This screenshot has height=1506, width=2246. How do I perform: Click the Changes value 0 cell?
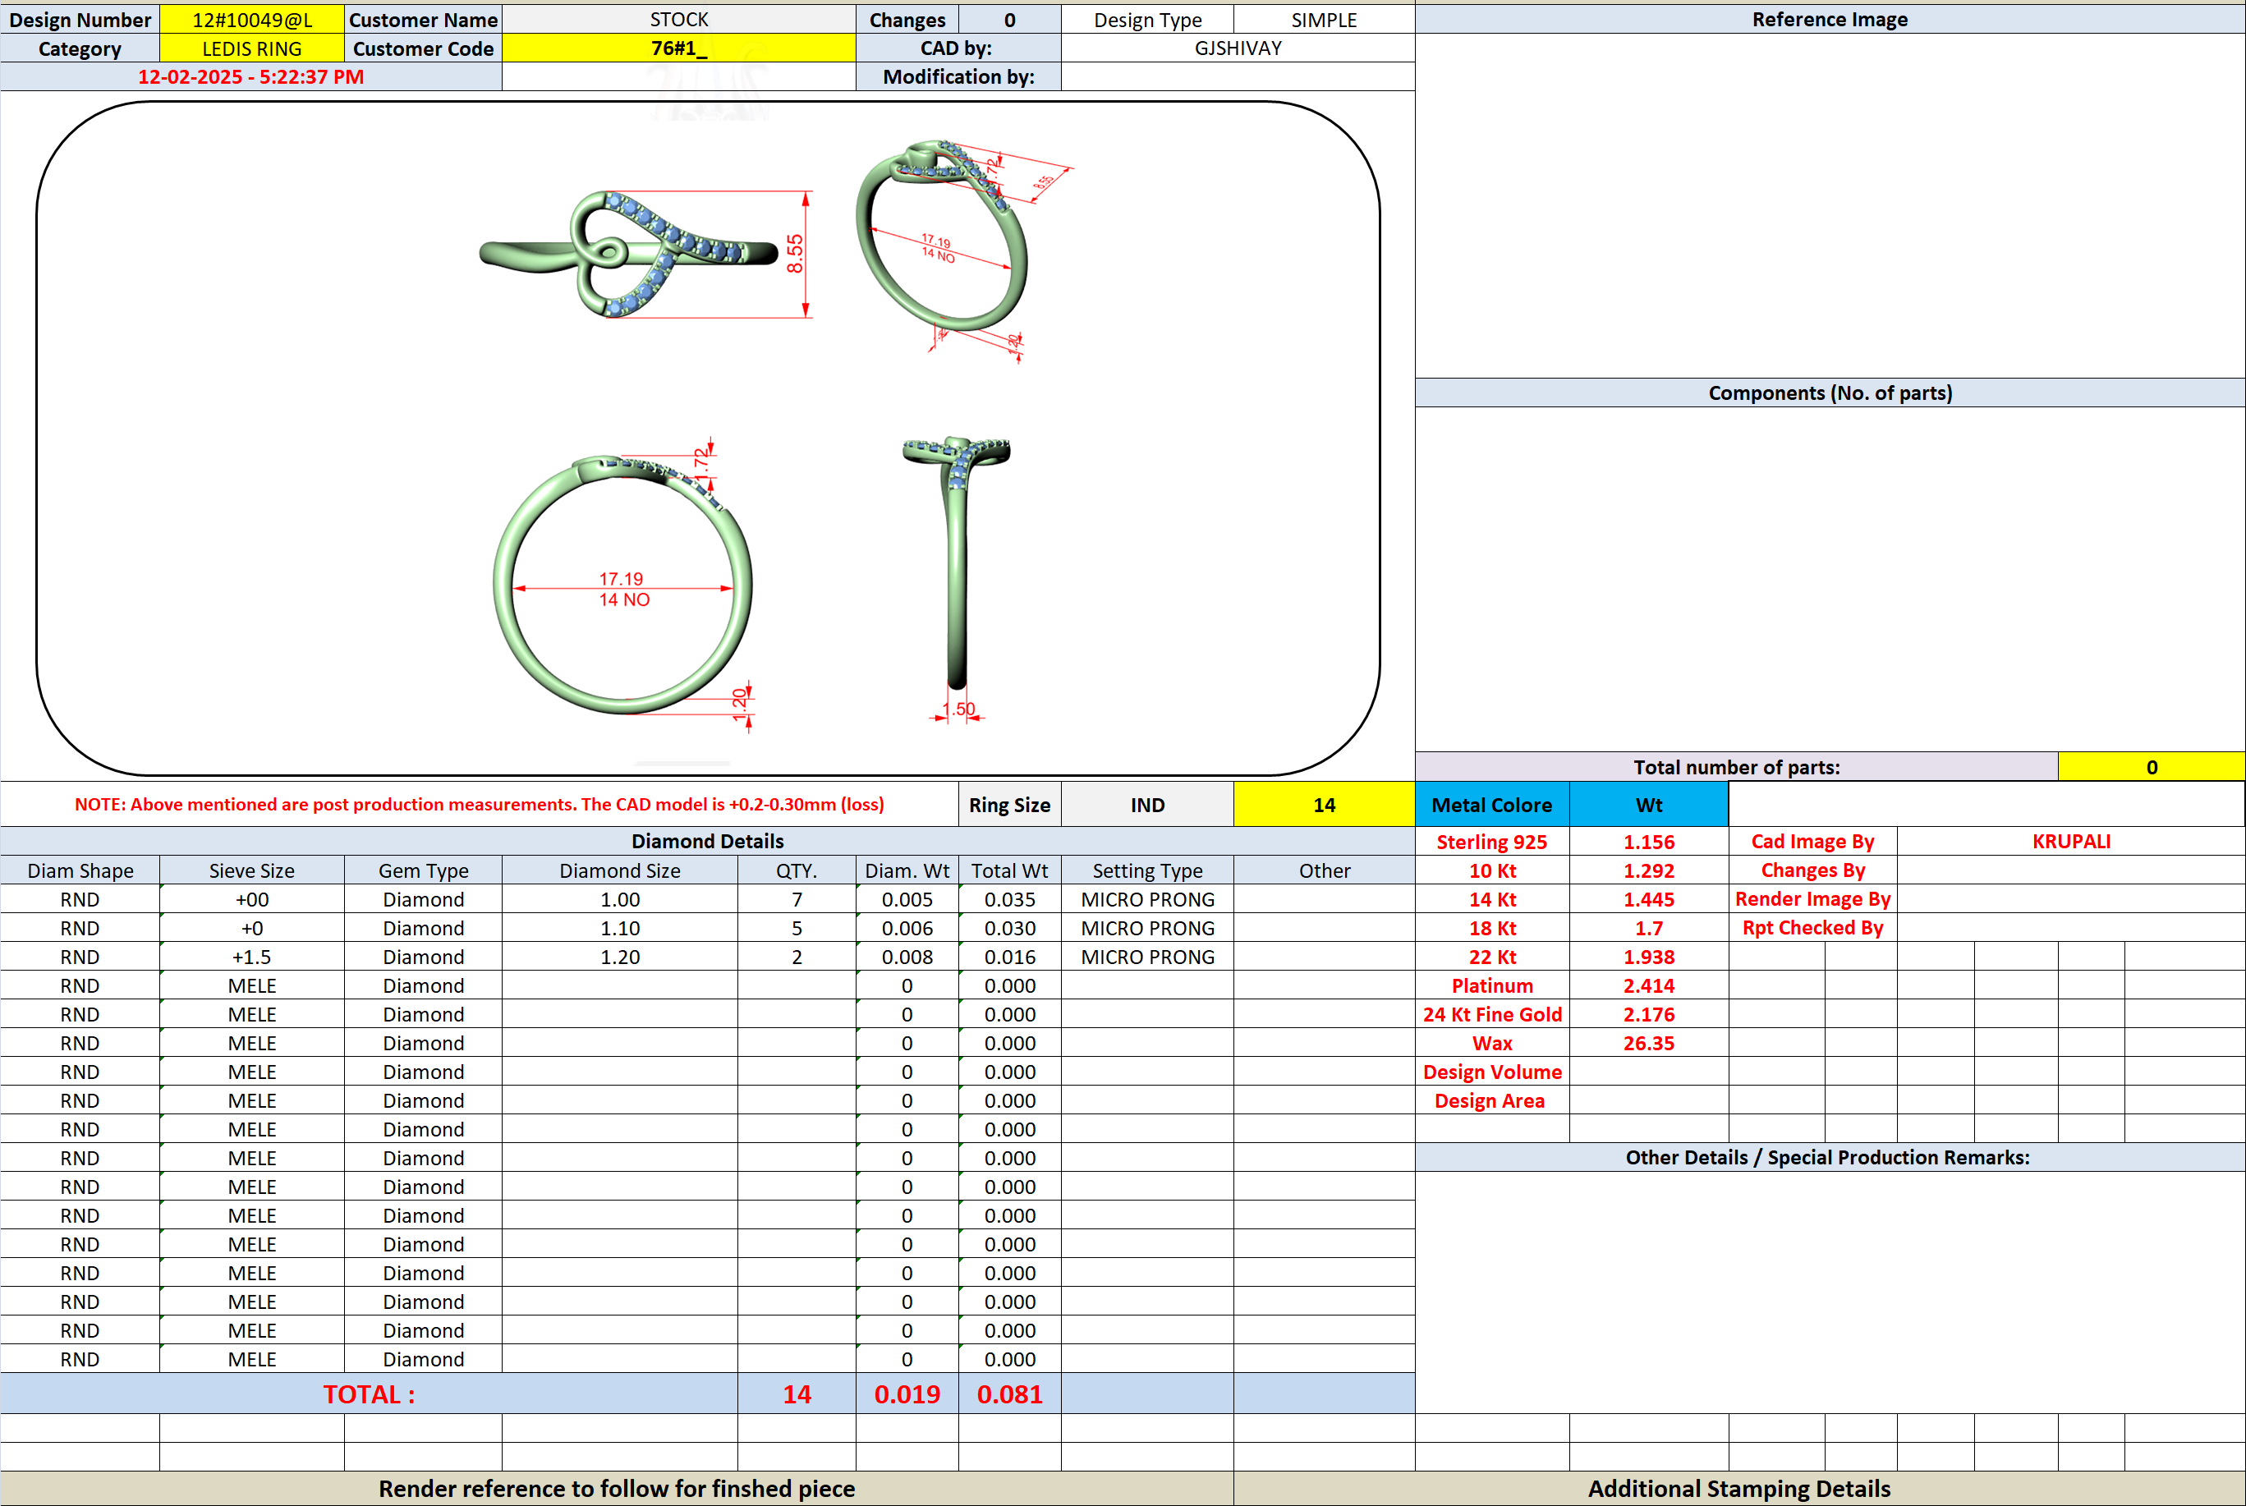click(1009, 19)
